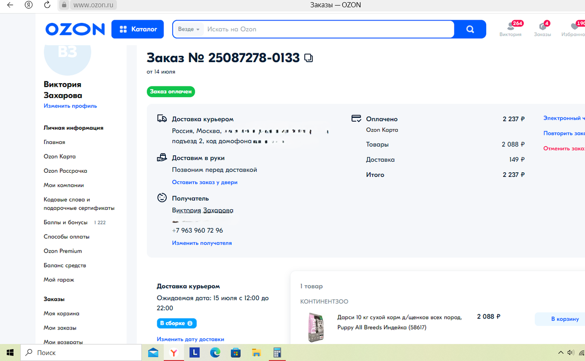
Task: Open the Windows Start button
Action: coord(10,352)
